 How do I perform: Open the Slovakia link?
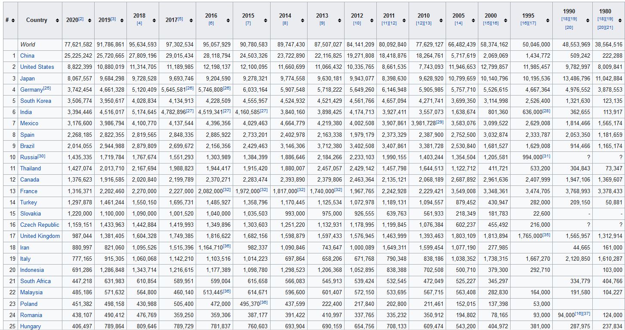pyautogui.click(x=31, y=213)
